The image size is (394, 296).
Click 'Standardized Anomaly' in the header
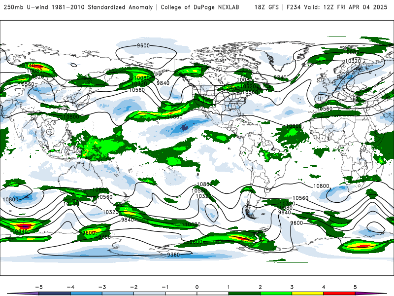click(x=120, y=7)
